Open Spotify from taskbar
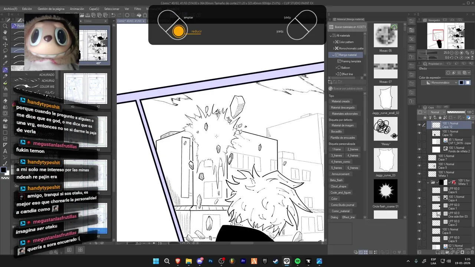The height and width of the screenshot is (267, 475). pos(298,261)
